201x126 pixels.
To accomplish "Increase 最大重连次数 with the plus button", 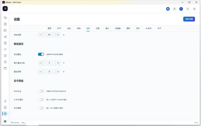I will (x=58, y=63).
